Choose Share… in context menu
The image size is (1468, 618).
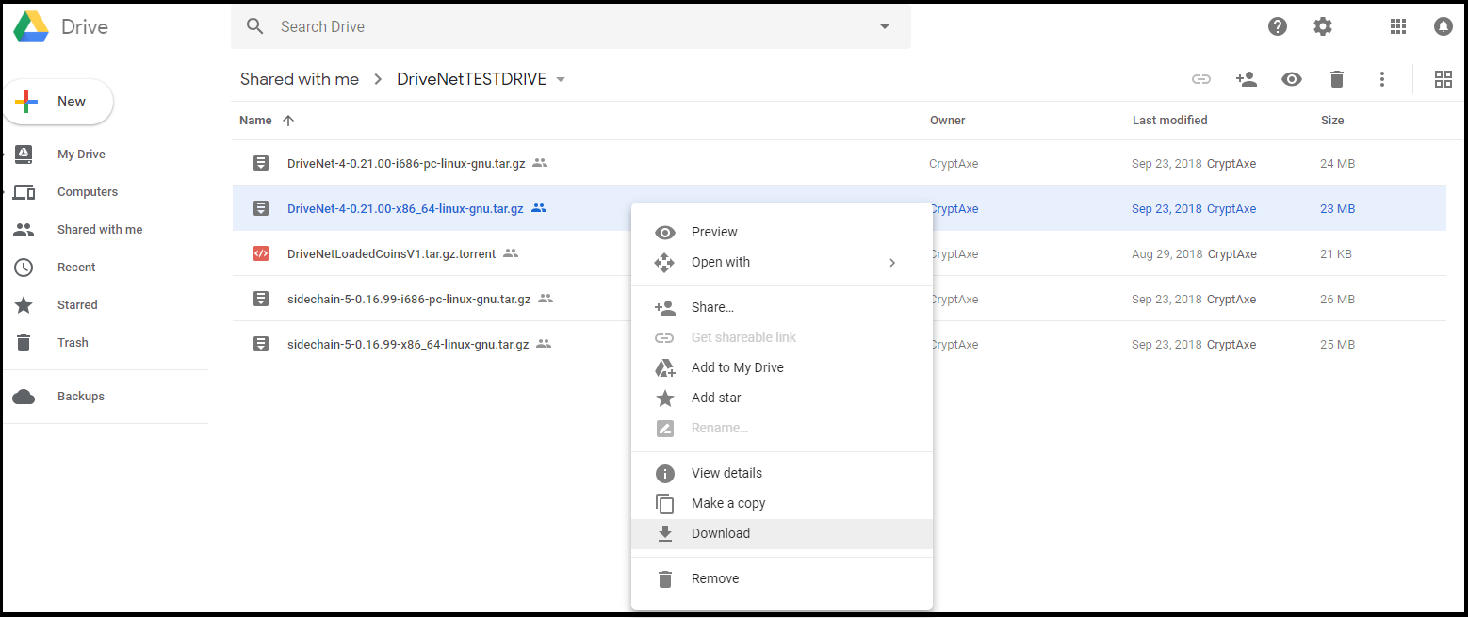(782, 307)
